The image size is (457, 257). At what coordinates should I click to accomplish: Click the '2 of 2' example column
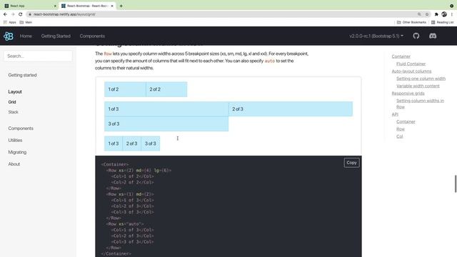tap(166, 89)
